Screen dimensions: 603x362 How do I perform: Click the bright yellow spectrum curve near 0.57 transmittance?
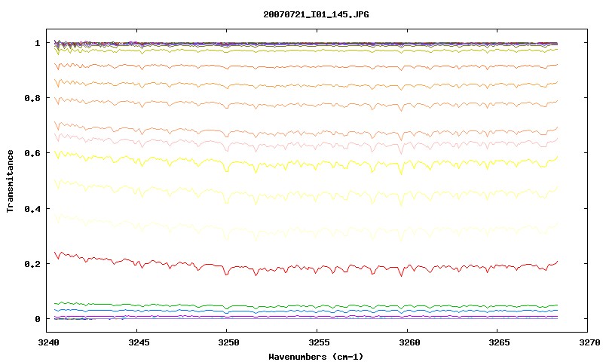coord(308,164)
